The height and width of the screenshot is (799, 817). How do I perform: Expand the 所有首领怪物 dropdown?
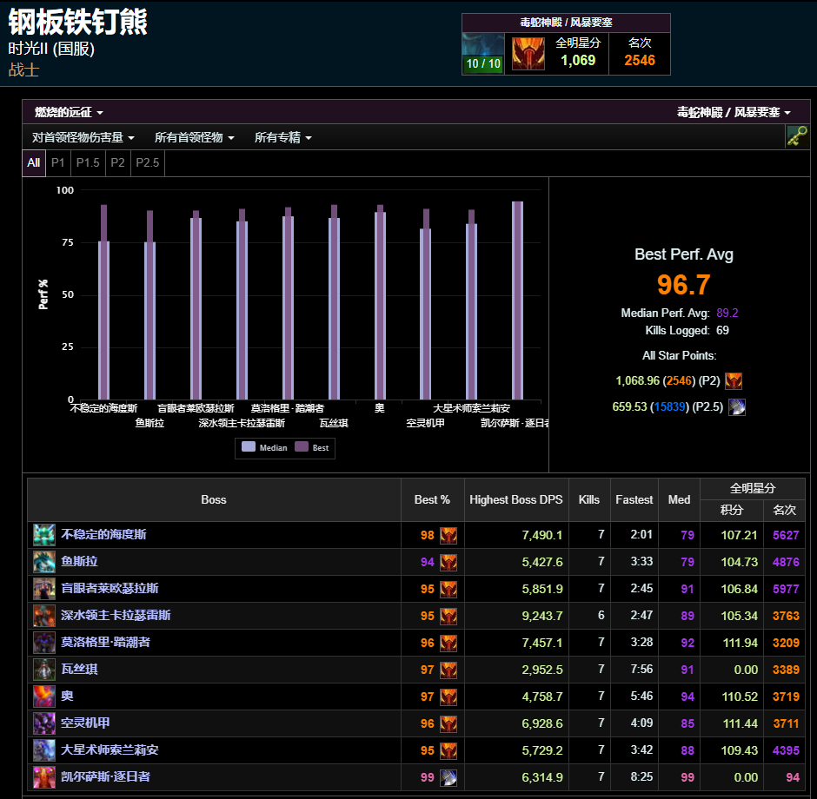pyautogui.click(x=194, y=137)
